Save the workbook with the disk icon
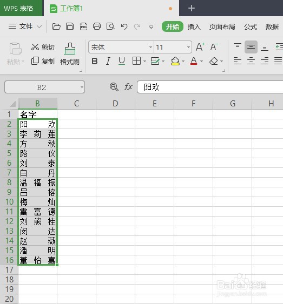 pos(70,26)
